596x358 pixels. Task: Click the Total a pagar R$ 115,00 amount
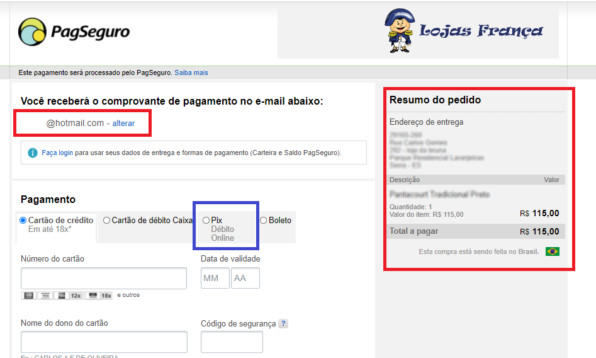(x=539, y=231)
